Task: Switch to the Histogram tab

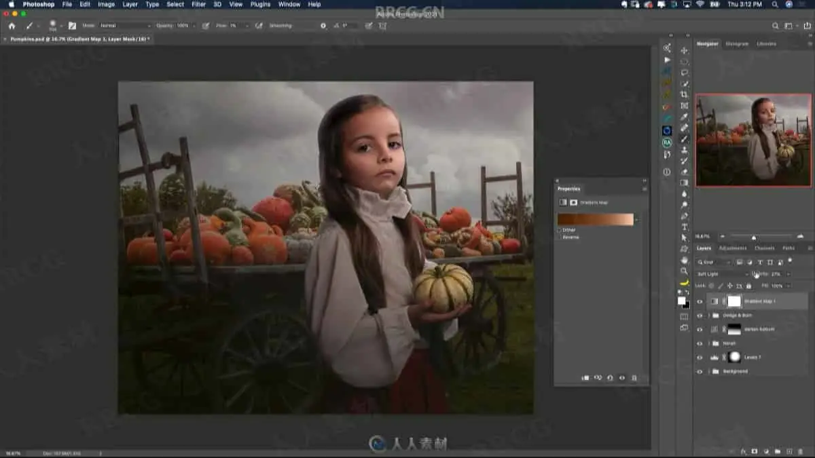Action: click(737, 43)
